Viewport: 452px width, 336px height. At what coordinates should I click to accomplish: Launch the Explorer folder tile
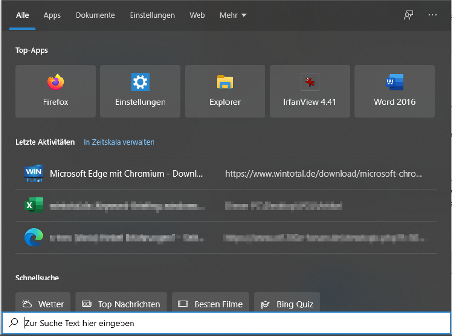(x=225, y=91)
